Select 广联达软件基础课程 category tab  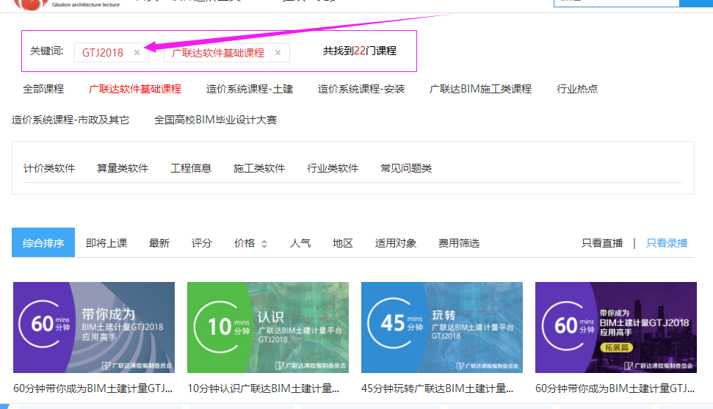[x=135, y=89]
